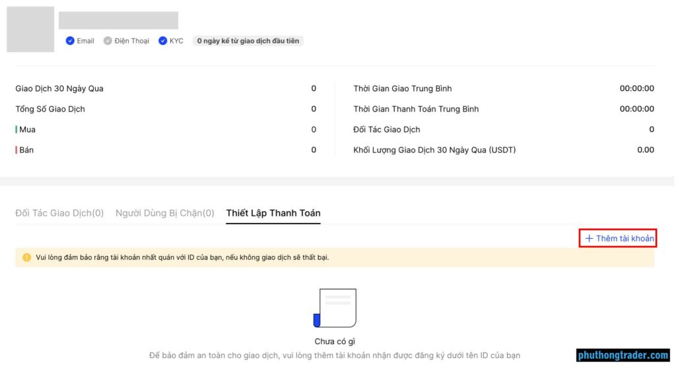Click the phuthongtrader.com watermark
This screenshot has height=368, width=676.
[x=623, y=355]
